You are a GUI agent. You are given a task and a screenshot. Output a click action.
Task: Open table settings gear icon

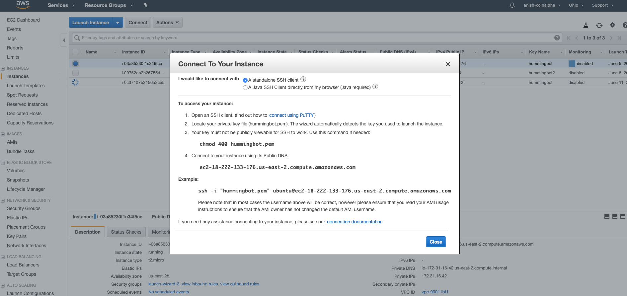point(613,25)
